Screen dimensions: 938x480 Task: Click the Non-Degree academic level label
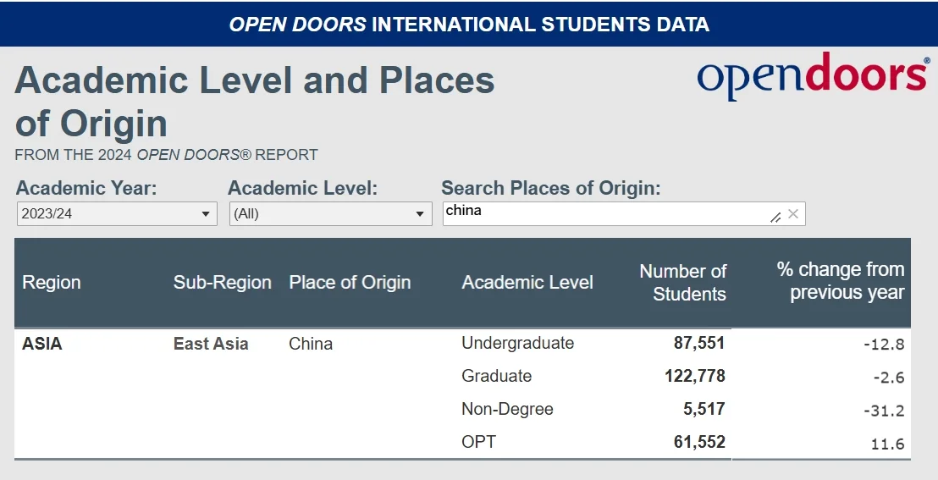click(x=507, y=409)
